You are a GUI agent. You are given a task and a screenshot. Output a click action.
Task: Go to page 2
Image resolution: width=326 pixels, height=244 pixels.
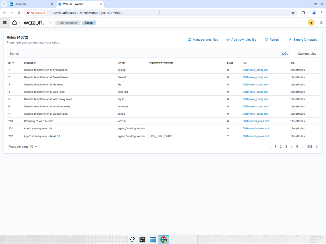281,147
